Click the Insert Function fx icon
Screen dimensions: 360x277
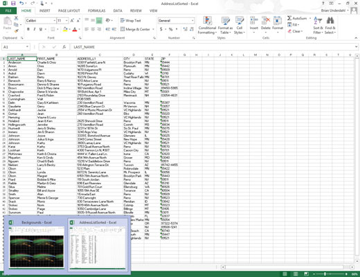pyautogui.click(x=64, y=47)
